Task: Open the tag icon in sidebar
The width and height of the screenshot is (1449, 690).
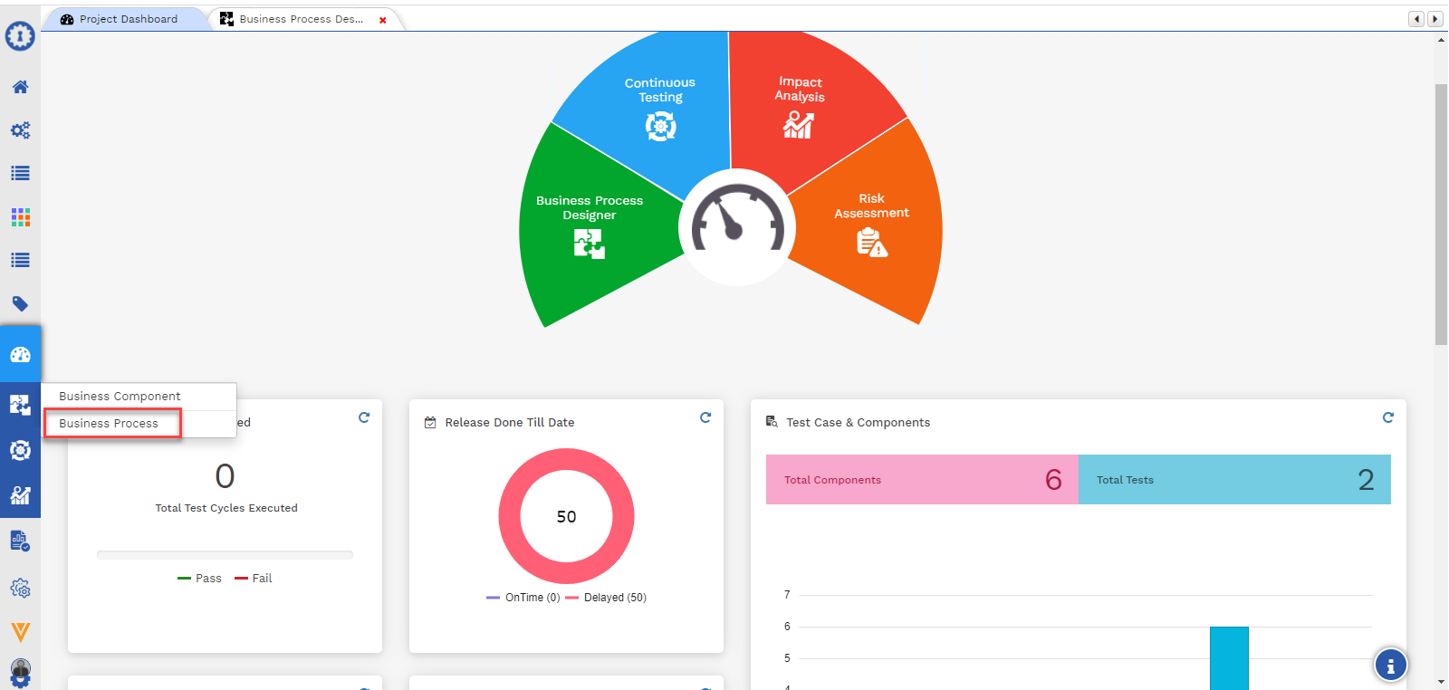Action: point(20,303)
